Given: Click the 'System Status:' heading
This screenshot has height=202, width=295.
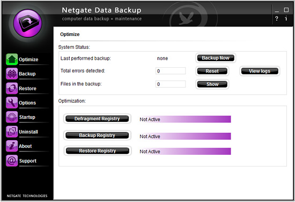Looking at the screenshot, I should click(74, 47).
